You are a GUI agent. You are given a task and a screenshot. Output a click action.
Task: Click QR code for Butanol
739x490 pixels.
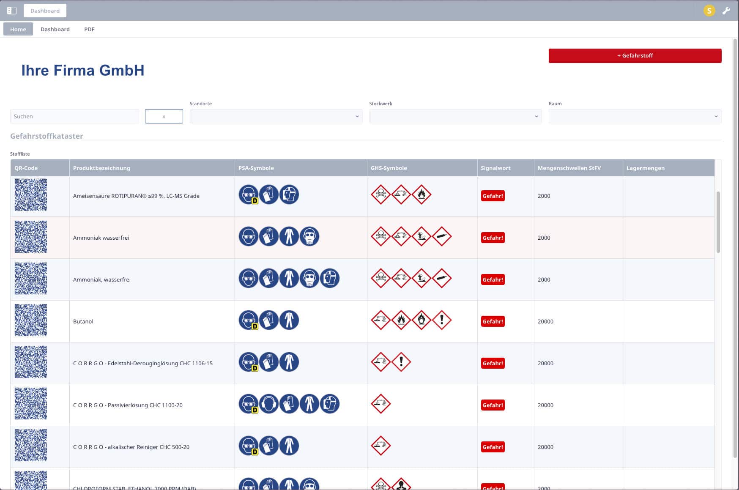click(x=31, y=320)
